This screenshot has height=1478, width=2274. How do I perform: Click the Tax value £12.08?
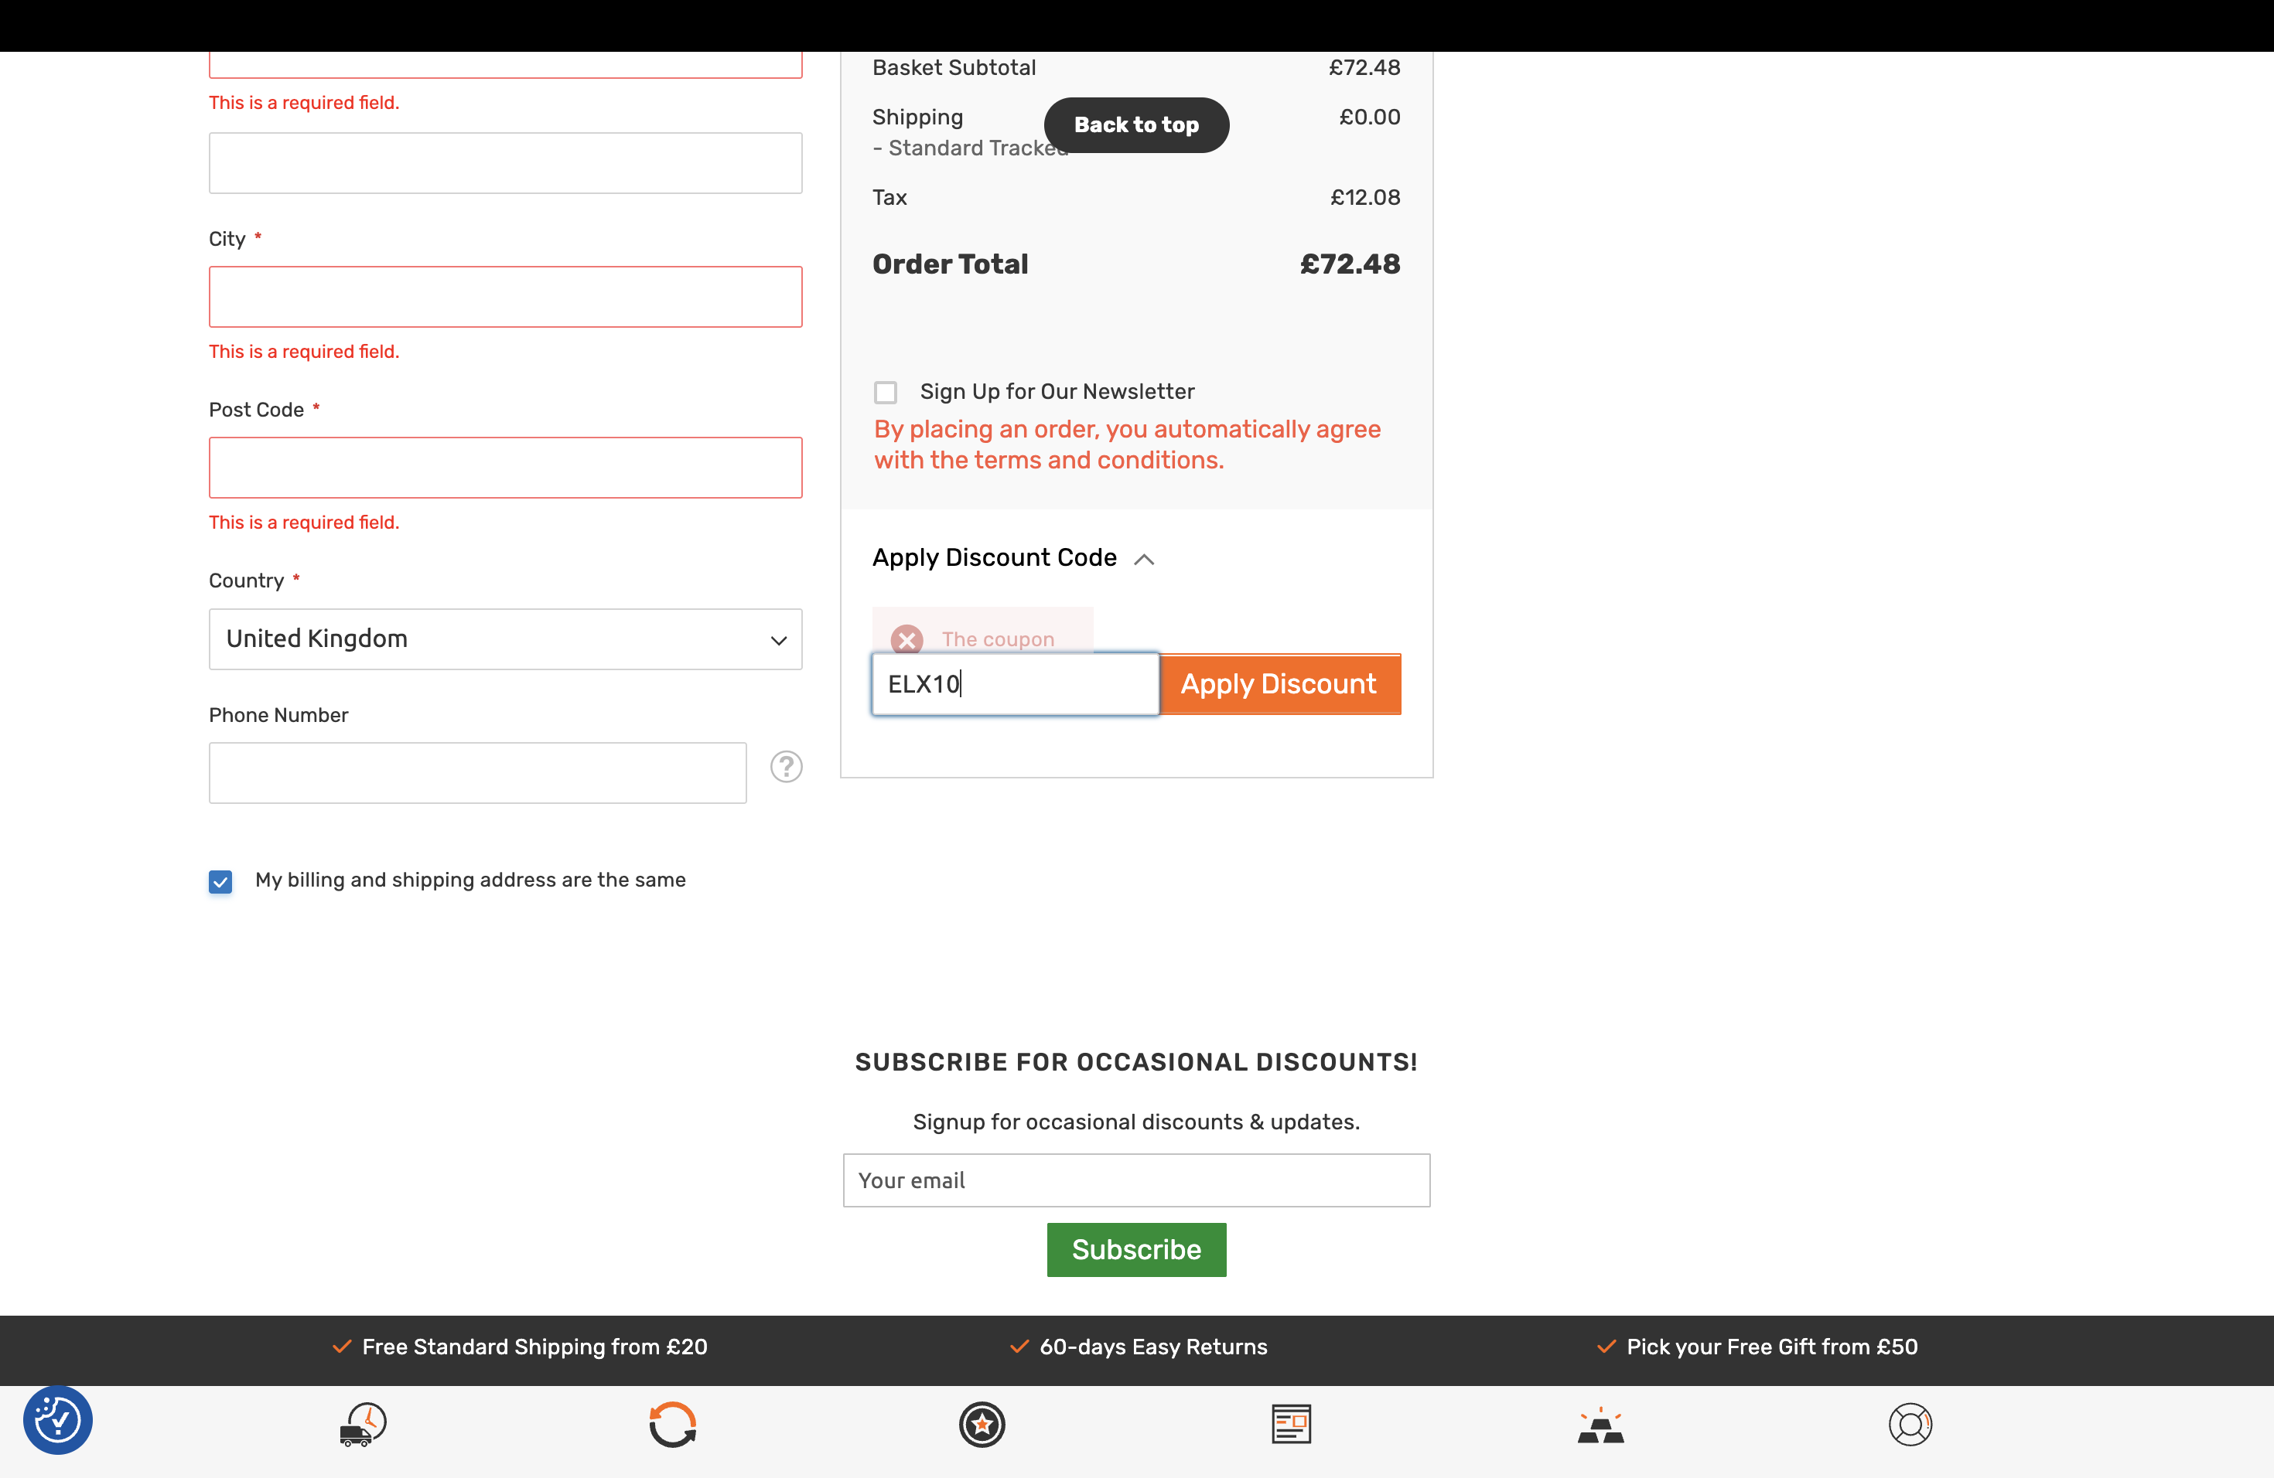coord(1365,196)
